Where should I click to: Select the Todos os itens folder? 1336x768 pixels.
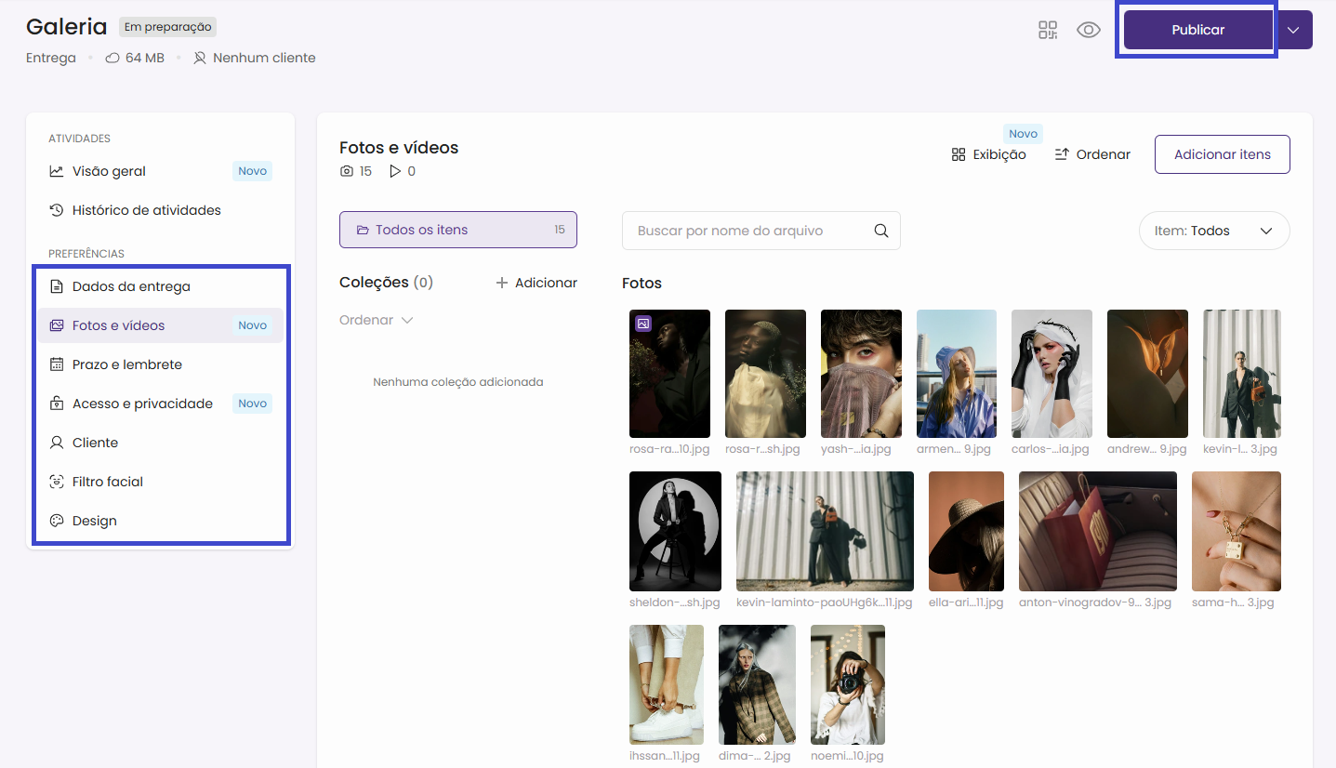pos(457,230)
